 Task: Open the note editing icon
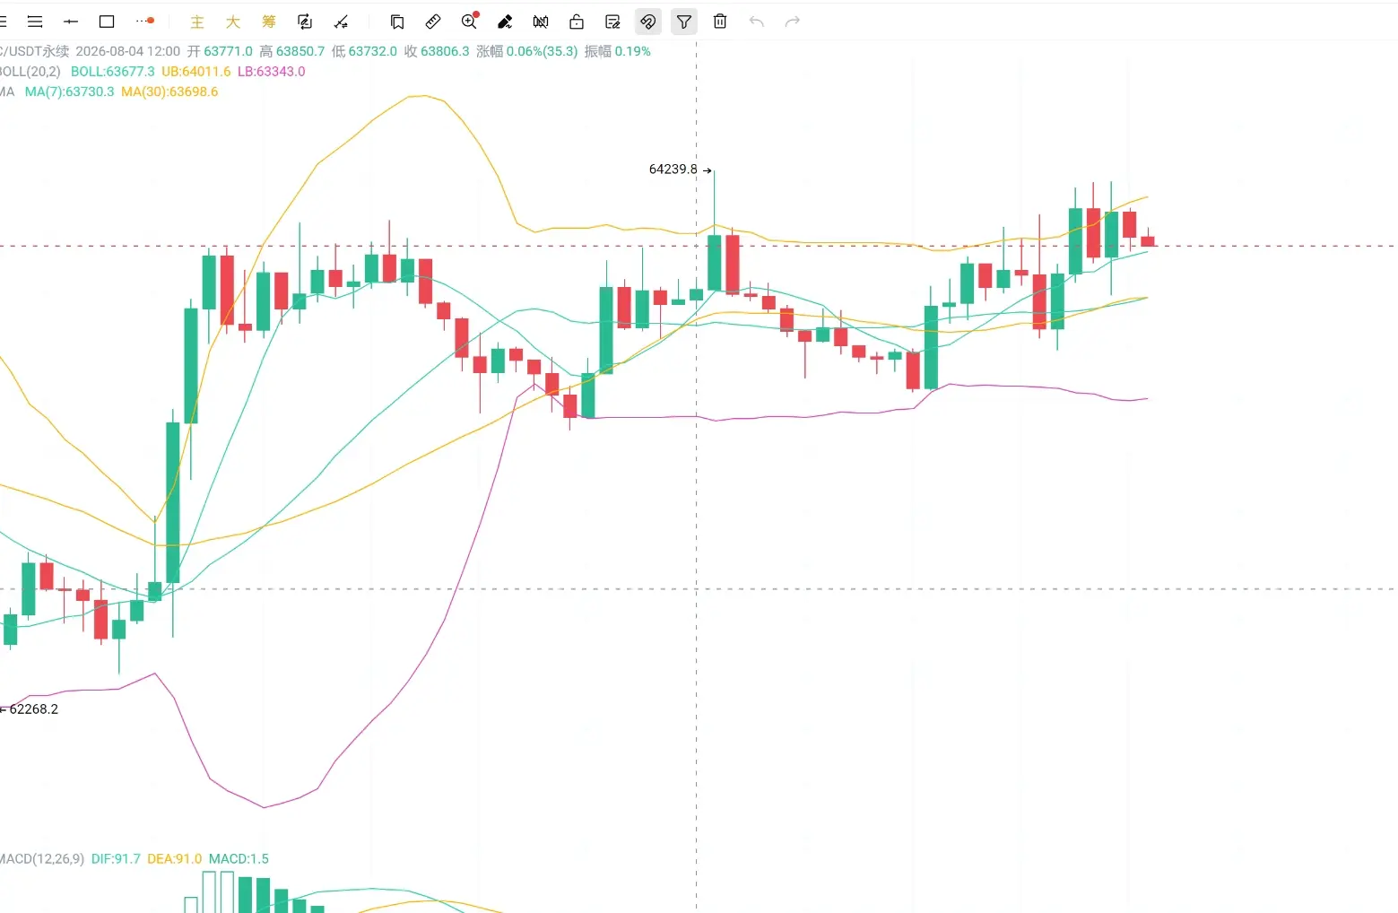pos(612,22)
